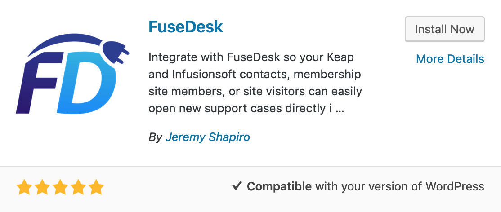Screen dimensions: 501x212
Task: Click the second rating star
Action: (x=42, y=187)
